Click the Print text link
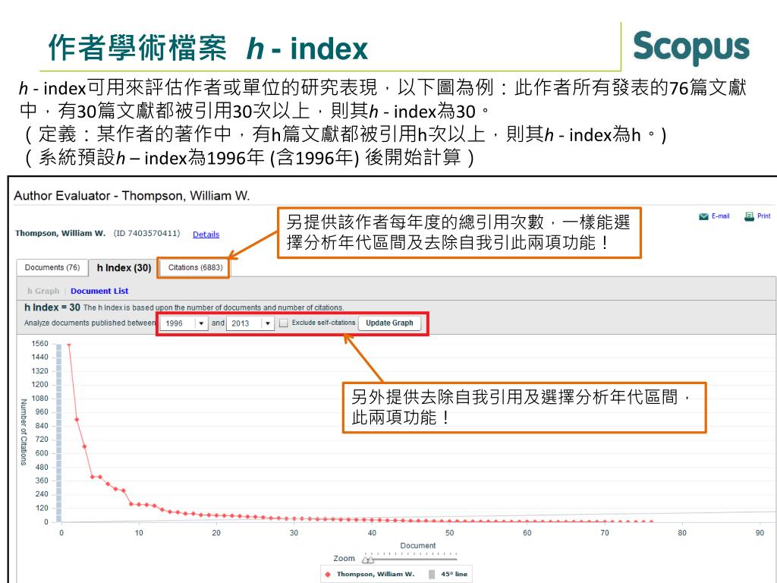Viewport: 777px width, 583px height. pyautogui.click(x=763, y=216)
